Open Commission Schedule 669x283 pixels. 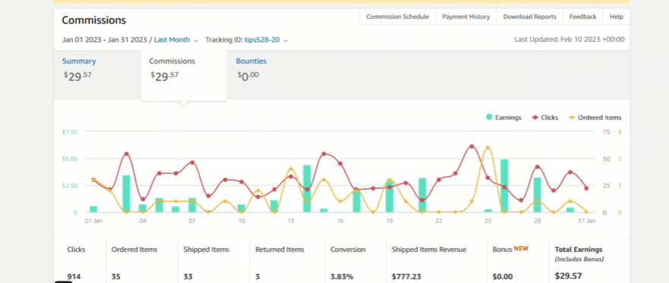click(397, 17)
